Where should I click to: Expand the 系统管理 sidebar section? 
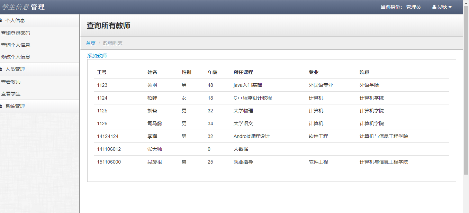click(x=40, y=106)
